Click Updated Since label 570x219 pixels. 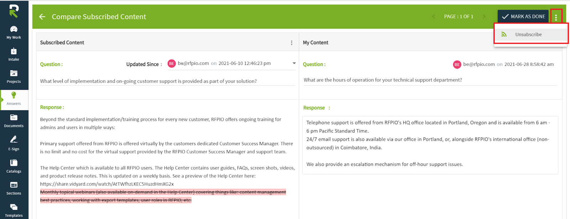pos(144,64)
